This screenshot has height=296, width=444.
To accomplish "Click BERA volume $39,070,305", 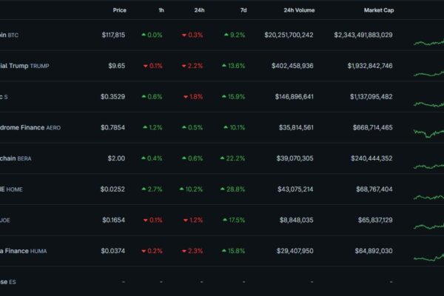I will pos(295,158).
